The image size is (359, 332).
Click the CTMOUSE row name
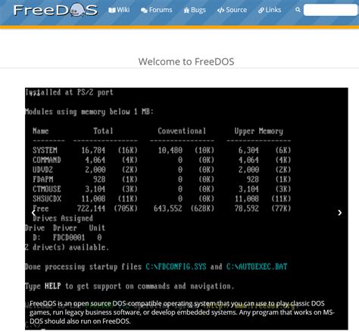pos(47,189)
